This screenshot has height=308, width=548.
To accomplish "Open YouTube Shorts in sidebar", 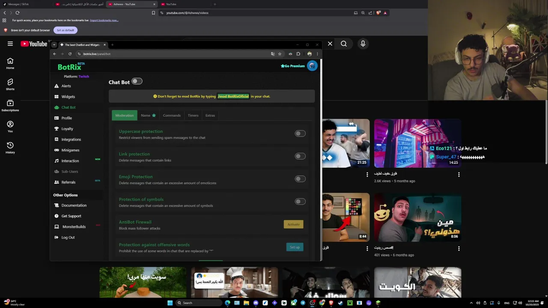I will click(10, 84).
